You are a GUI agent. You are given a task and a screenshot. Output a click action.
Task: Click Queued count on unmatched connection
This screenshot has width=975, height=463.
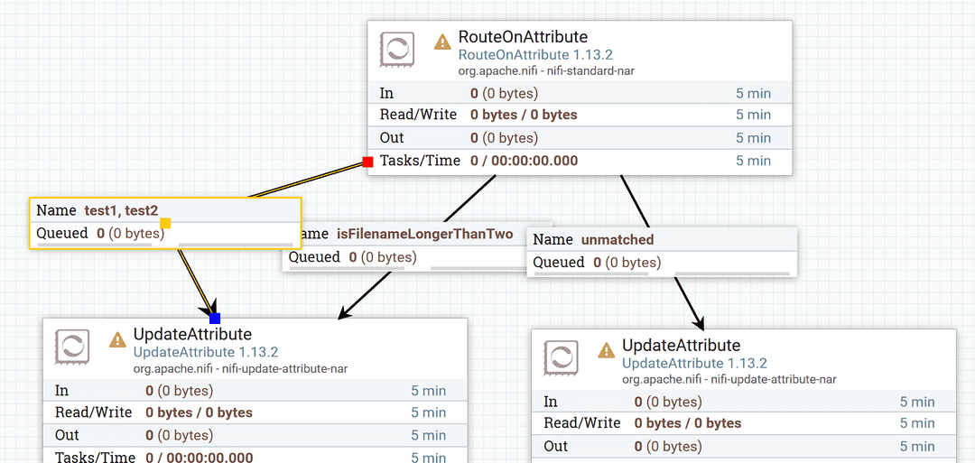(x=627, y=263)
